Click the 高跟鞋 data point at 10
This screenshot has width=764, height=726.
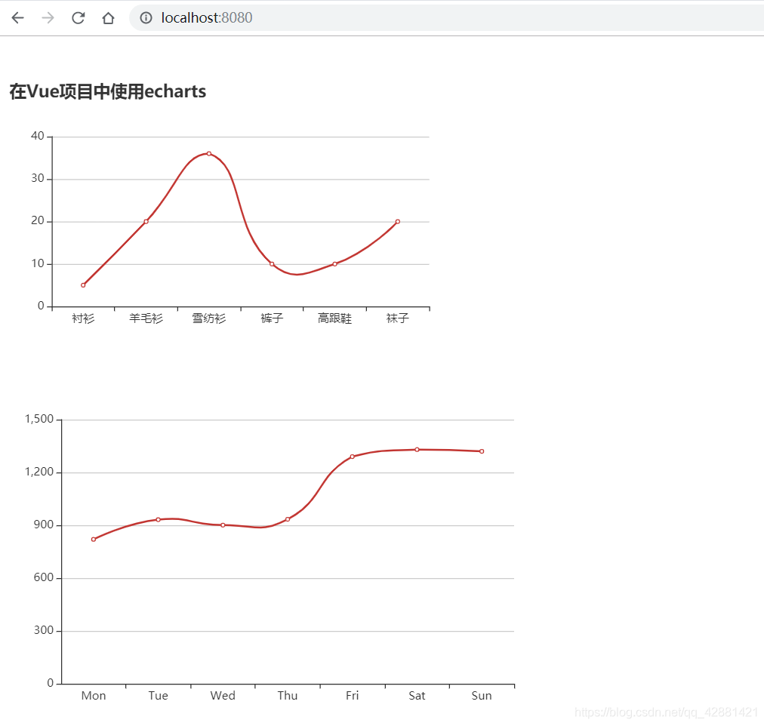pos(334,264)
